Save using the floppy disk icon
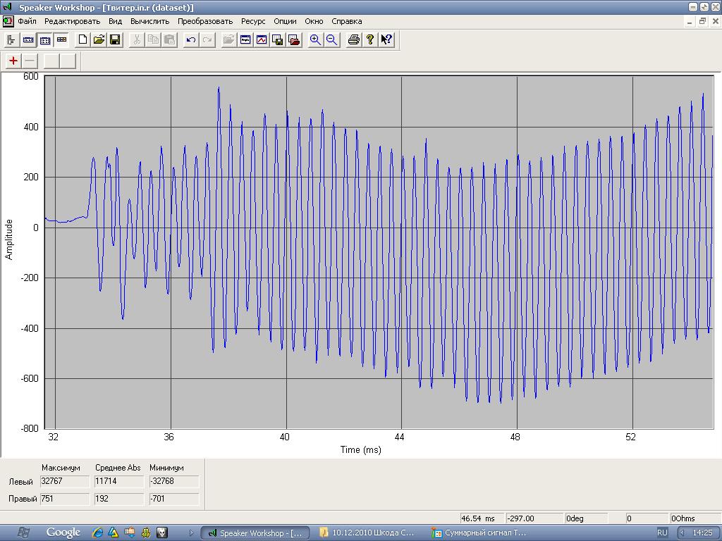722x541 pixels. pos(115,39)
